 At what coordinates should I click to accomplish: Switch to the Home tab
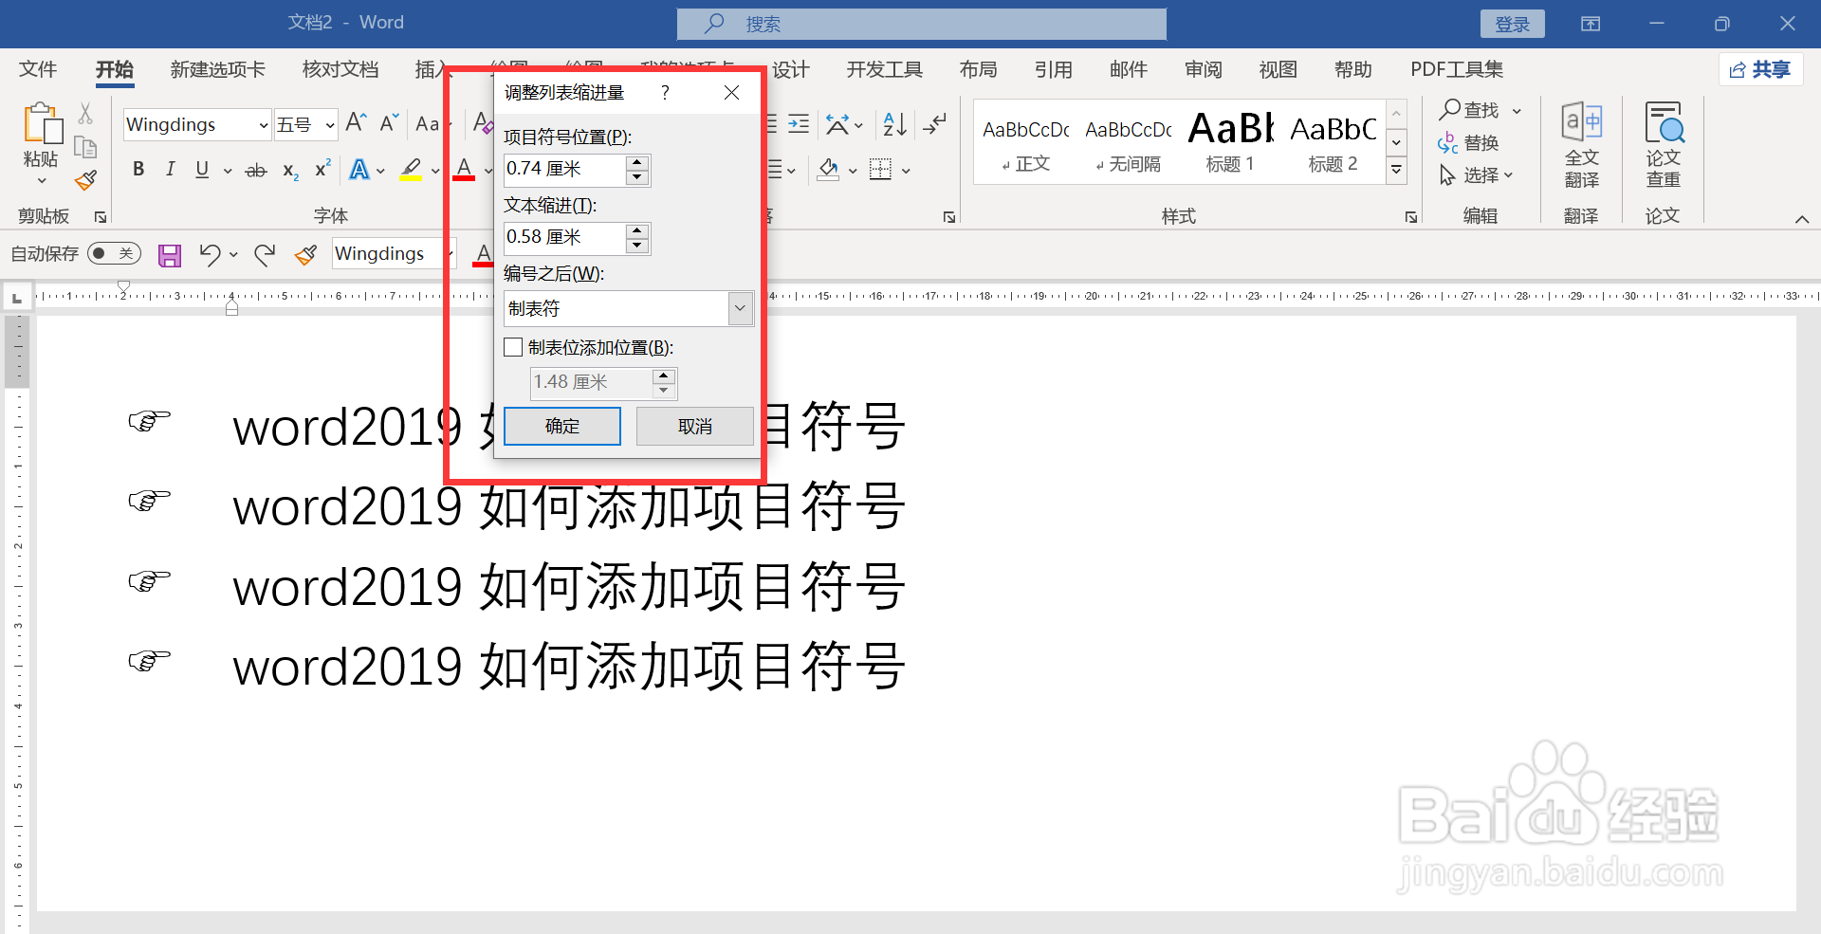(115, 69)
